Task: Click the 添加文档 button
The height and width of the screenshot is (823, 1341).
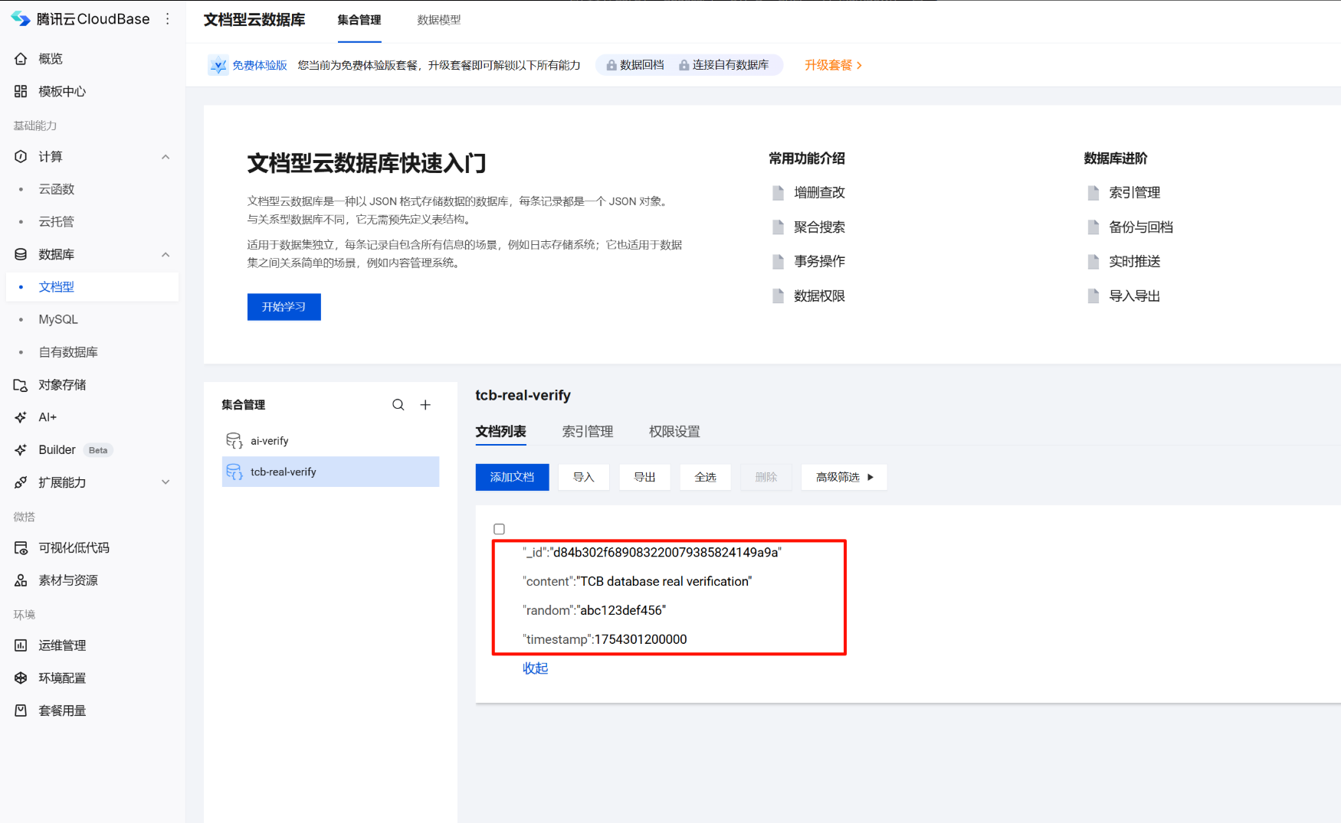Action: [512, 477]
